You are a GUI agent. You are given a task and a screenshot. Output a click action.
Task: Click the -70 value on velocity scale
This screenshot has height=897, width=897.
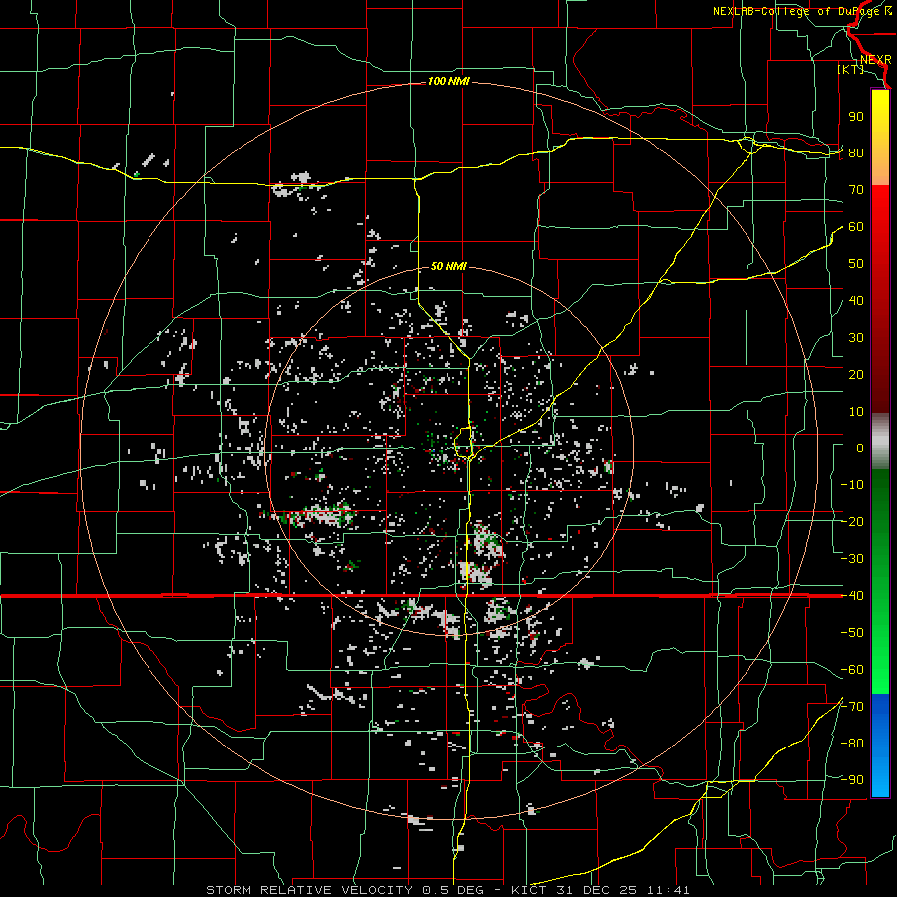pyautogui.click(x=852, y=707)
